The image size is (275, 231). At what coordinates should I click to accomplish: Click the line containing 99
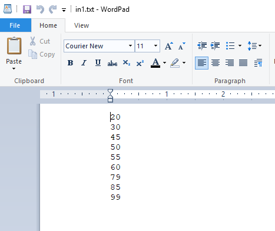point(115,197)
